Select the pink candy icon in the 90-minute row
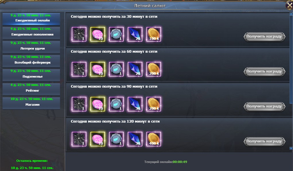 [x=98, y=104]
